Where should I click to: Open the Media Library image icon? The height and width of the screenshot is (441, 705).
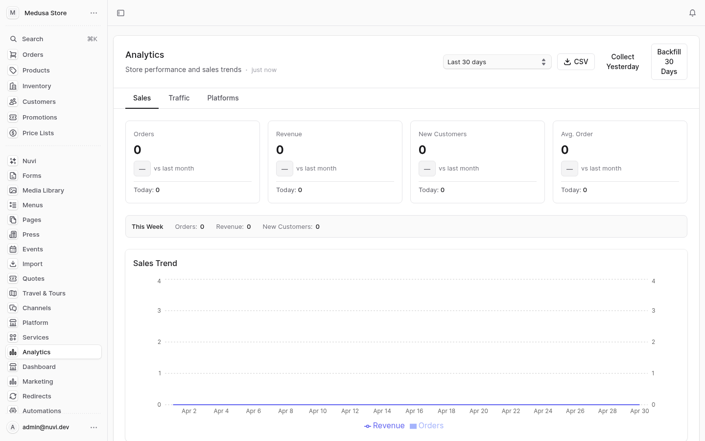pyautogui.click(x=13, y=190)
